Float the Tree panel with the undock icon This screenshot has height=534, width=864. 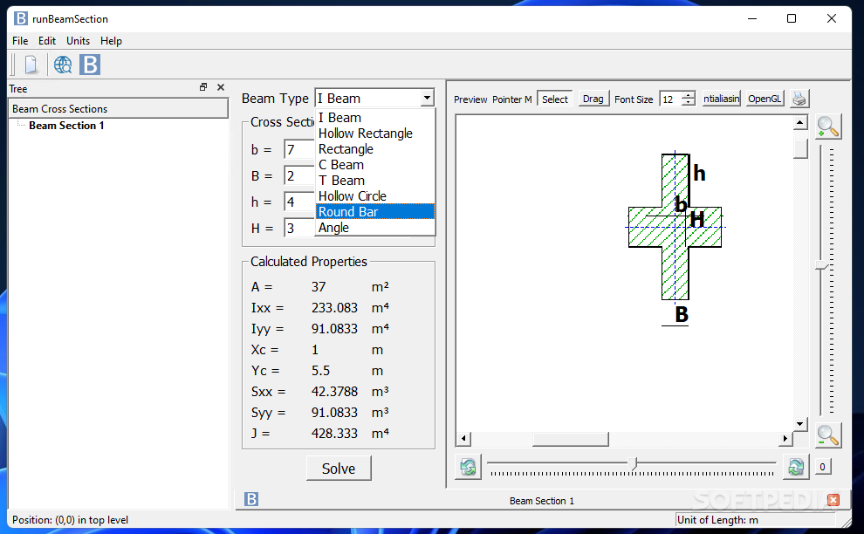(x=203, y=87)
